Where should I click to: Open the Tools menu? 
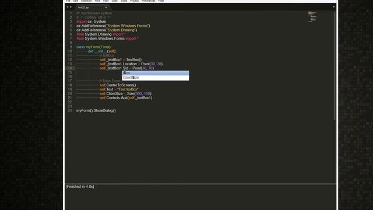pyautogui.click(x=124, y=1)
